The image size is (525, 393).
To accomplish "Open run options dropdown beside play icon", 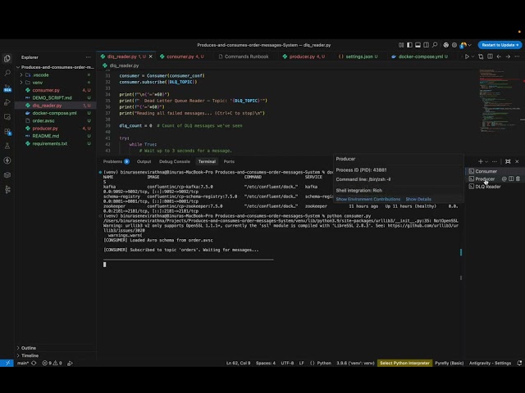I will coord(472,56).
